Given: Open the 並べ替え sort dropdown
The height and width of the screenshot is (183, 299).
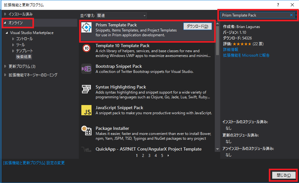Looking at the screenshot, I should coord(121,16).
